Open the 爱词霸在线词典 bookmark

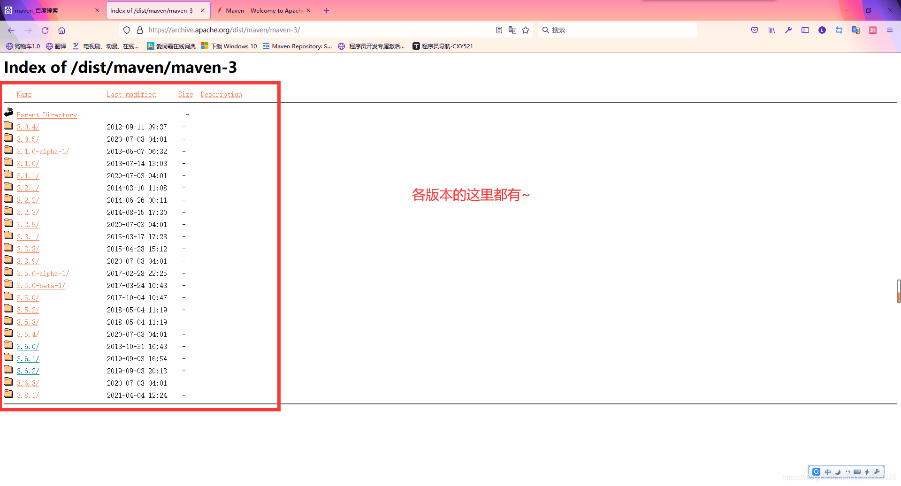click(x=171, y=46)
